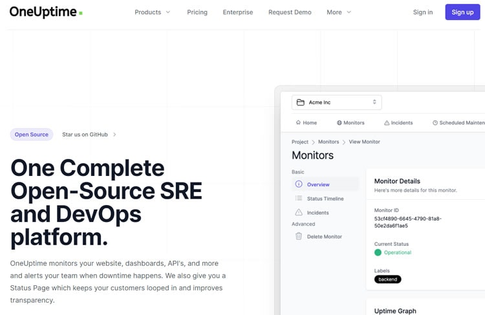Click the backend label badge
485x315 pixels.
tap(387, 279)
